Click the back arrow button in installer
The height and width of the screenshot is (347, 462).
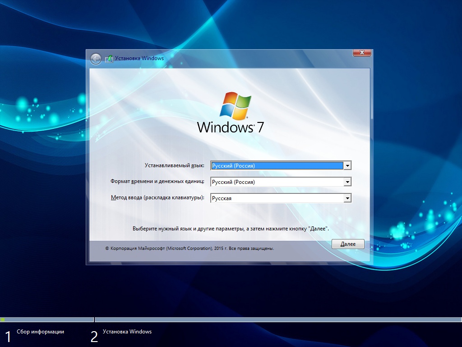point(96,59)
